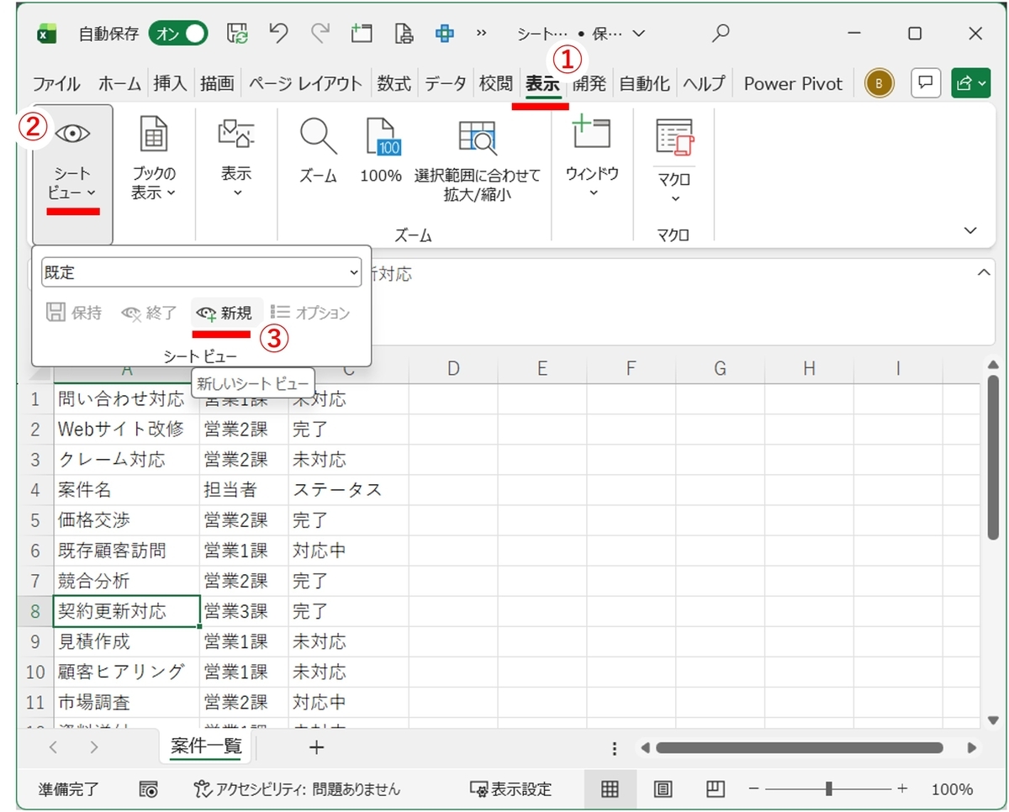1009x812 pixels.
Task: Open the シート ビュー dropdown button
Action: pos(73,174)
